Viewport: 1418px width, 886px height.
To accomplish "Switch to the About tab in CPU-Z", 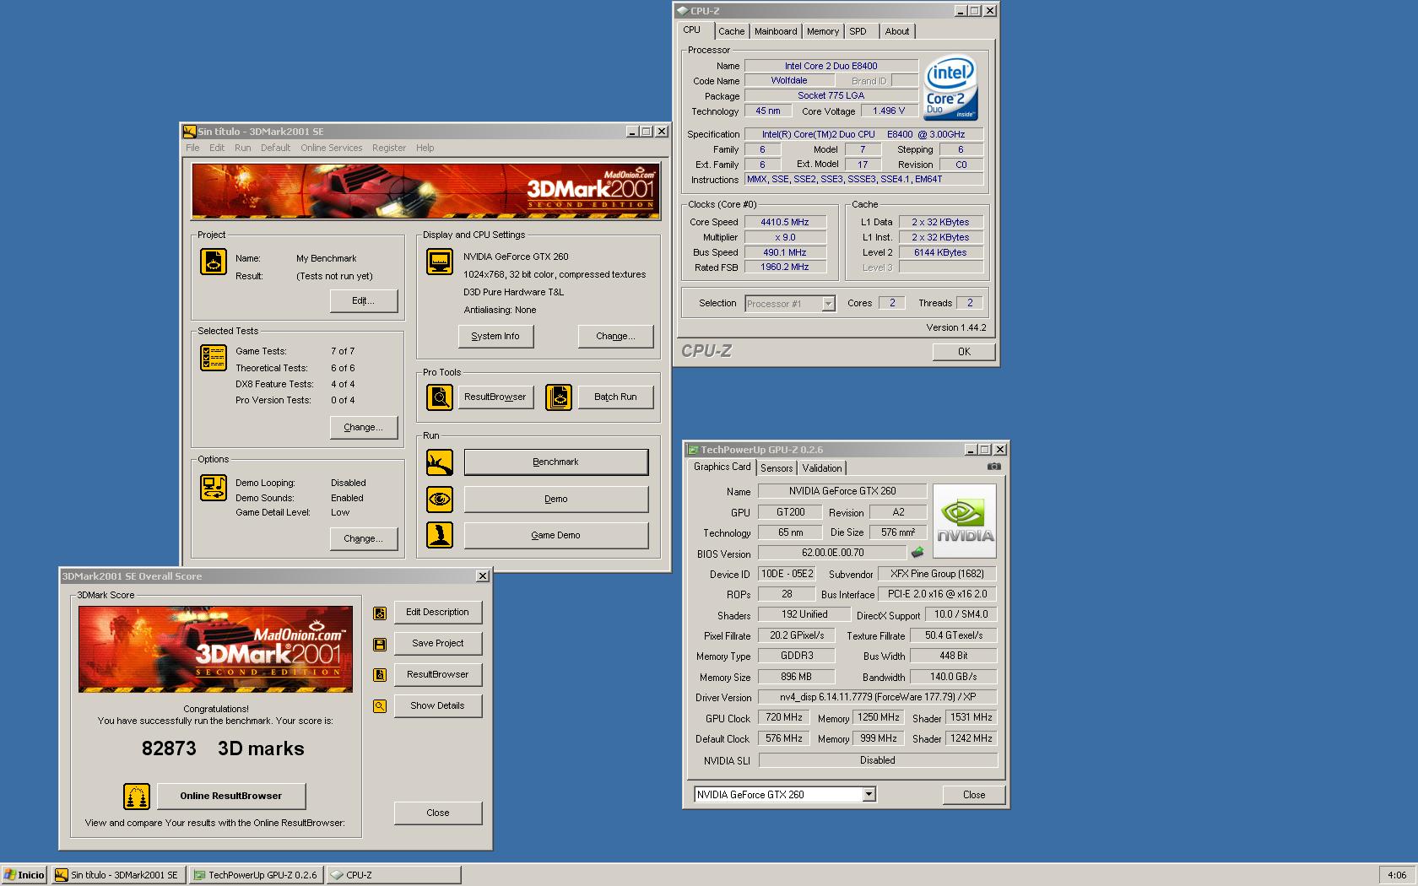I will [897, 31].
